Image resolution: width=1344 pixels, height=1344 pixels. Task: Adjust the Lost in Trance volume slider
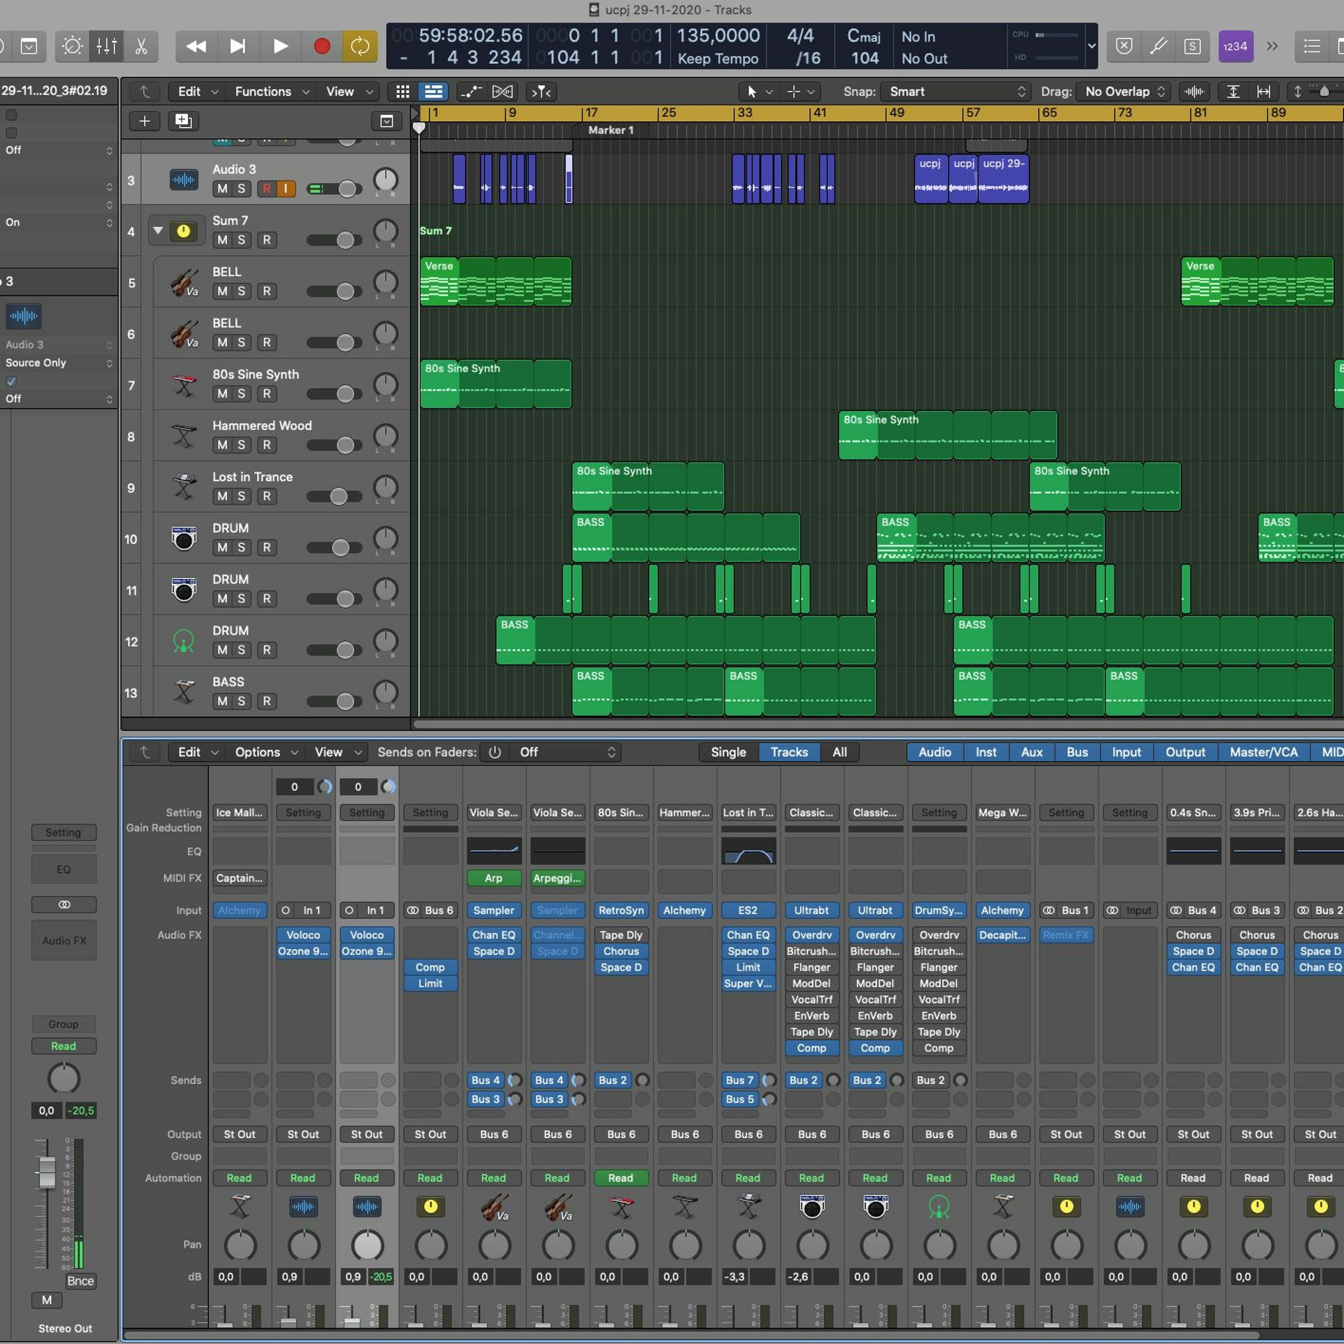(x=338, y=497)
